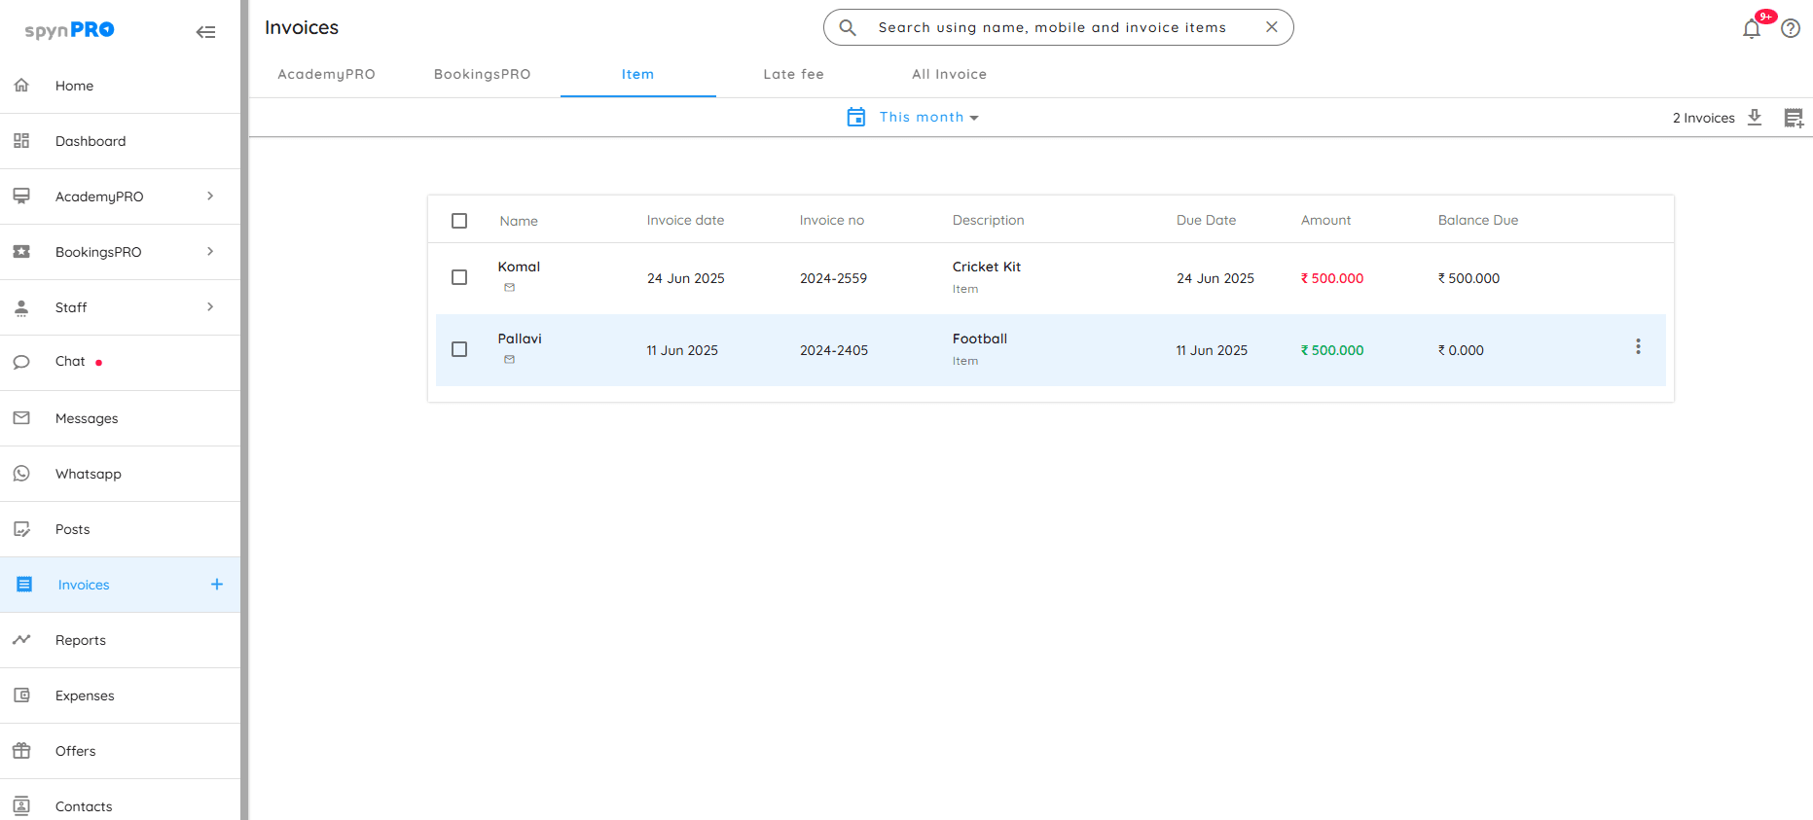Open the notifications bell
The height and width of the screenshot is (820, 1813).
(x=1751, y=29)
